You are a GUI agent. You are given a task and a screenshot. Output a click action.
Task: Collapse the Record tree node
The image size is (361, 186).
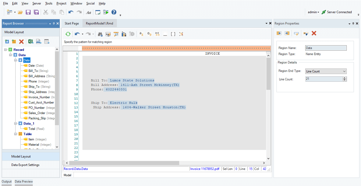[5, 50]
